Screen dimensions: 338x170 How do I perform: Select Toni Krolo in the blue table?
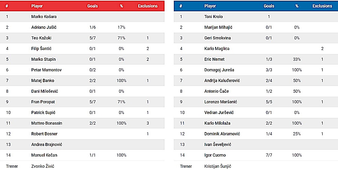point(213,17)
